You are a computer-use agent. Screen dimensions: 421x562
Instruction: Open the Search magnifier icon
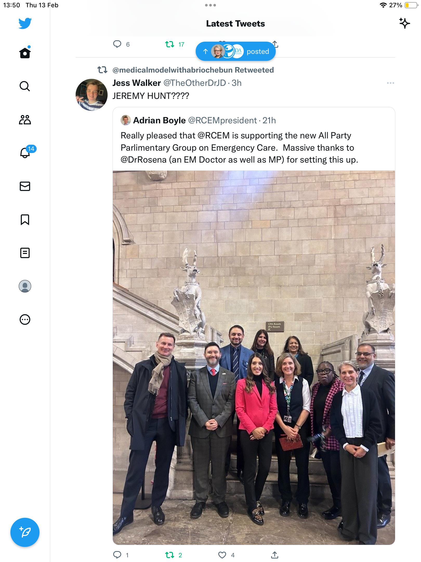coord(25,86)
